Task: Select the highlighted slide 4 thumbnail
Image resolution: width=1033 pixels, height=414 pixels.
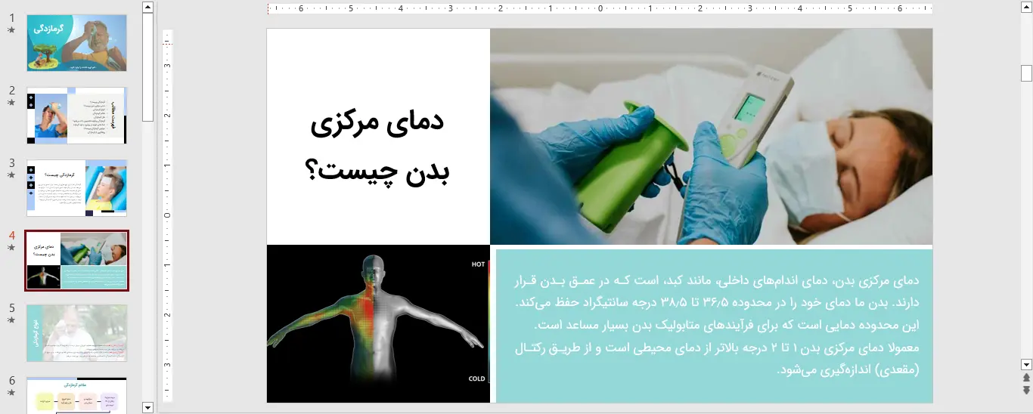Action: click(76, 261)
